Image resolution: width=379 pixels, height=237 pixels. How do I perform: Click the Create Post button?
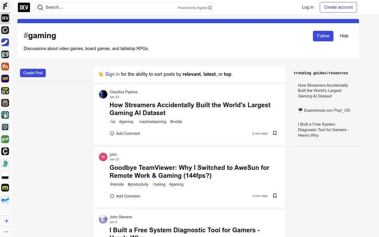click(x=33, y=73)
